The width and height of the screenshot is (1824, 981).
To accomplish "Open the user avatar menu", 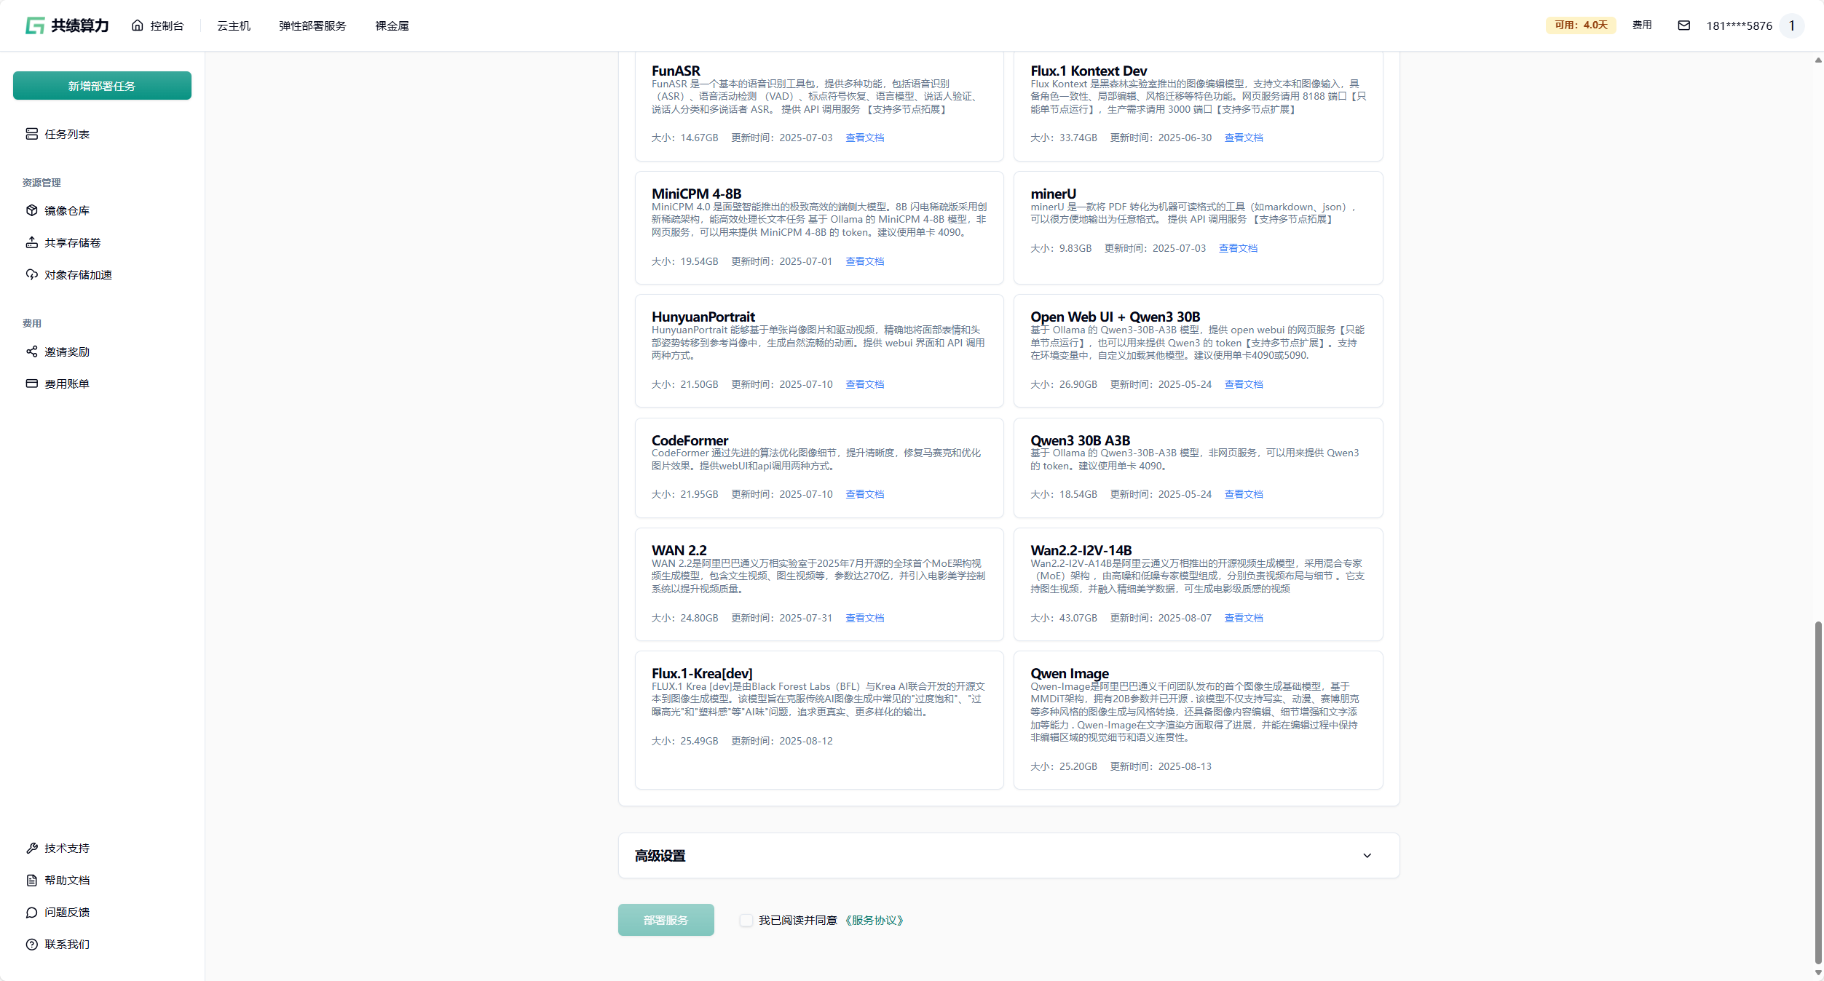I will point(1791,25).
